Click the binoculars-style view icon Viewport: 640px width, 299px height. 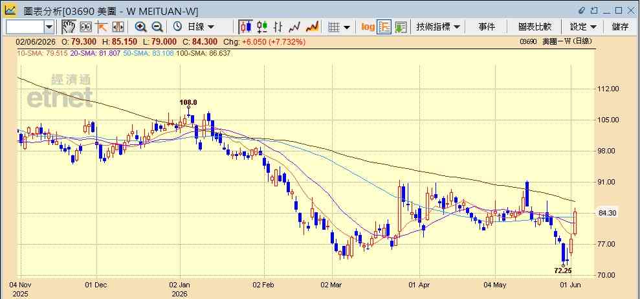85,27
